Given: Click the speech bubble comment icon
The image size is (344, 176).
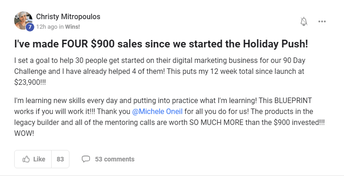Looking at the screenshot, I should pos(86,159).
